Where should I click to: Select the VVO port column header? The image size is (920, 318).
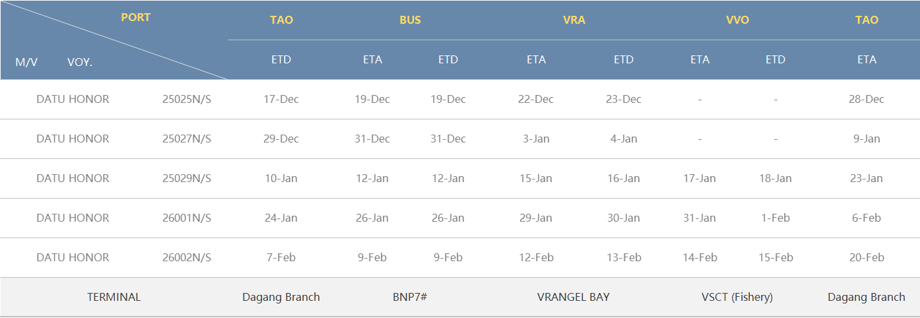point(737,20)
